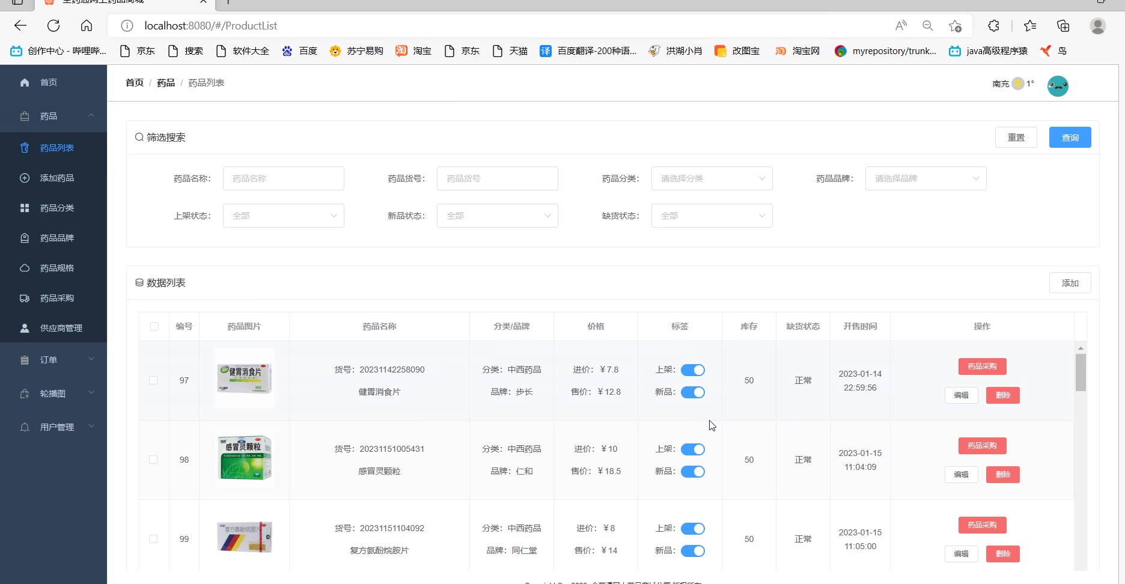Open the 百度翻译 bookmark
The width and height of the screenshot is (1125, 584).
588,51
